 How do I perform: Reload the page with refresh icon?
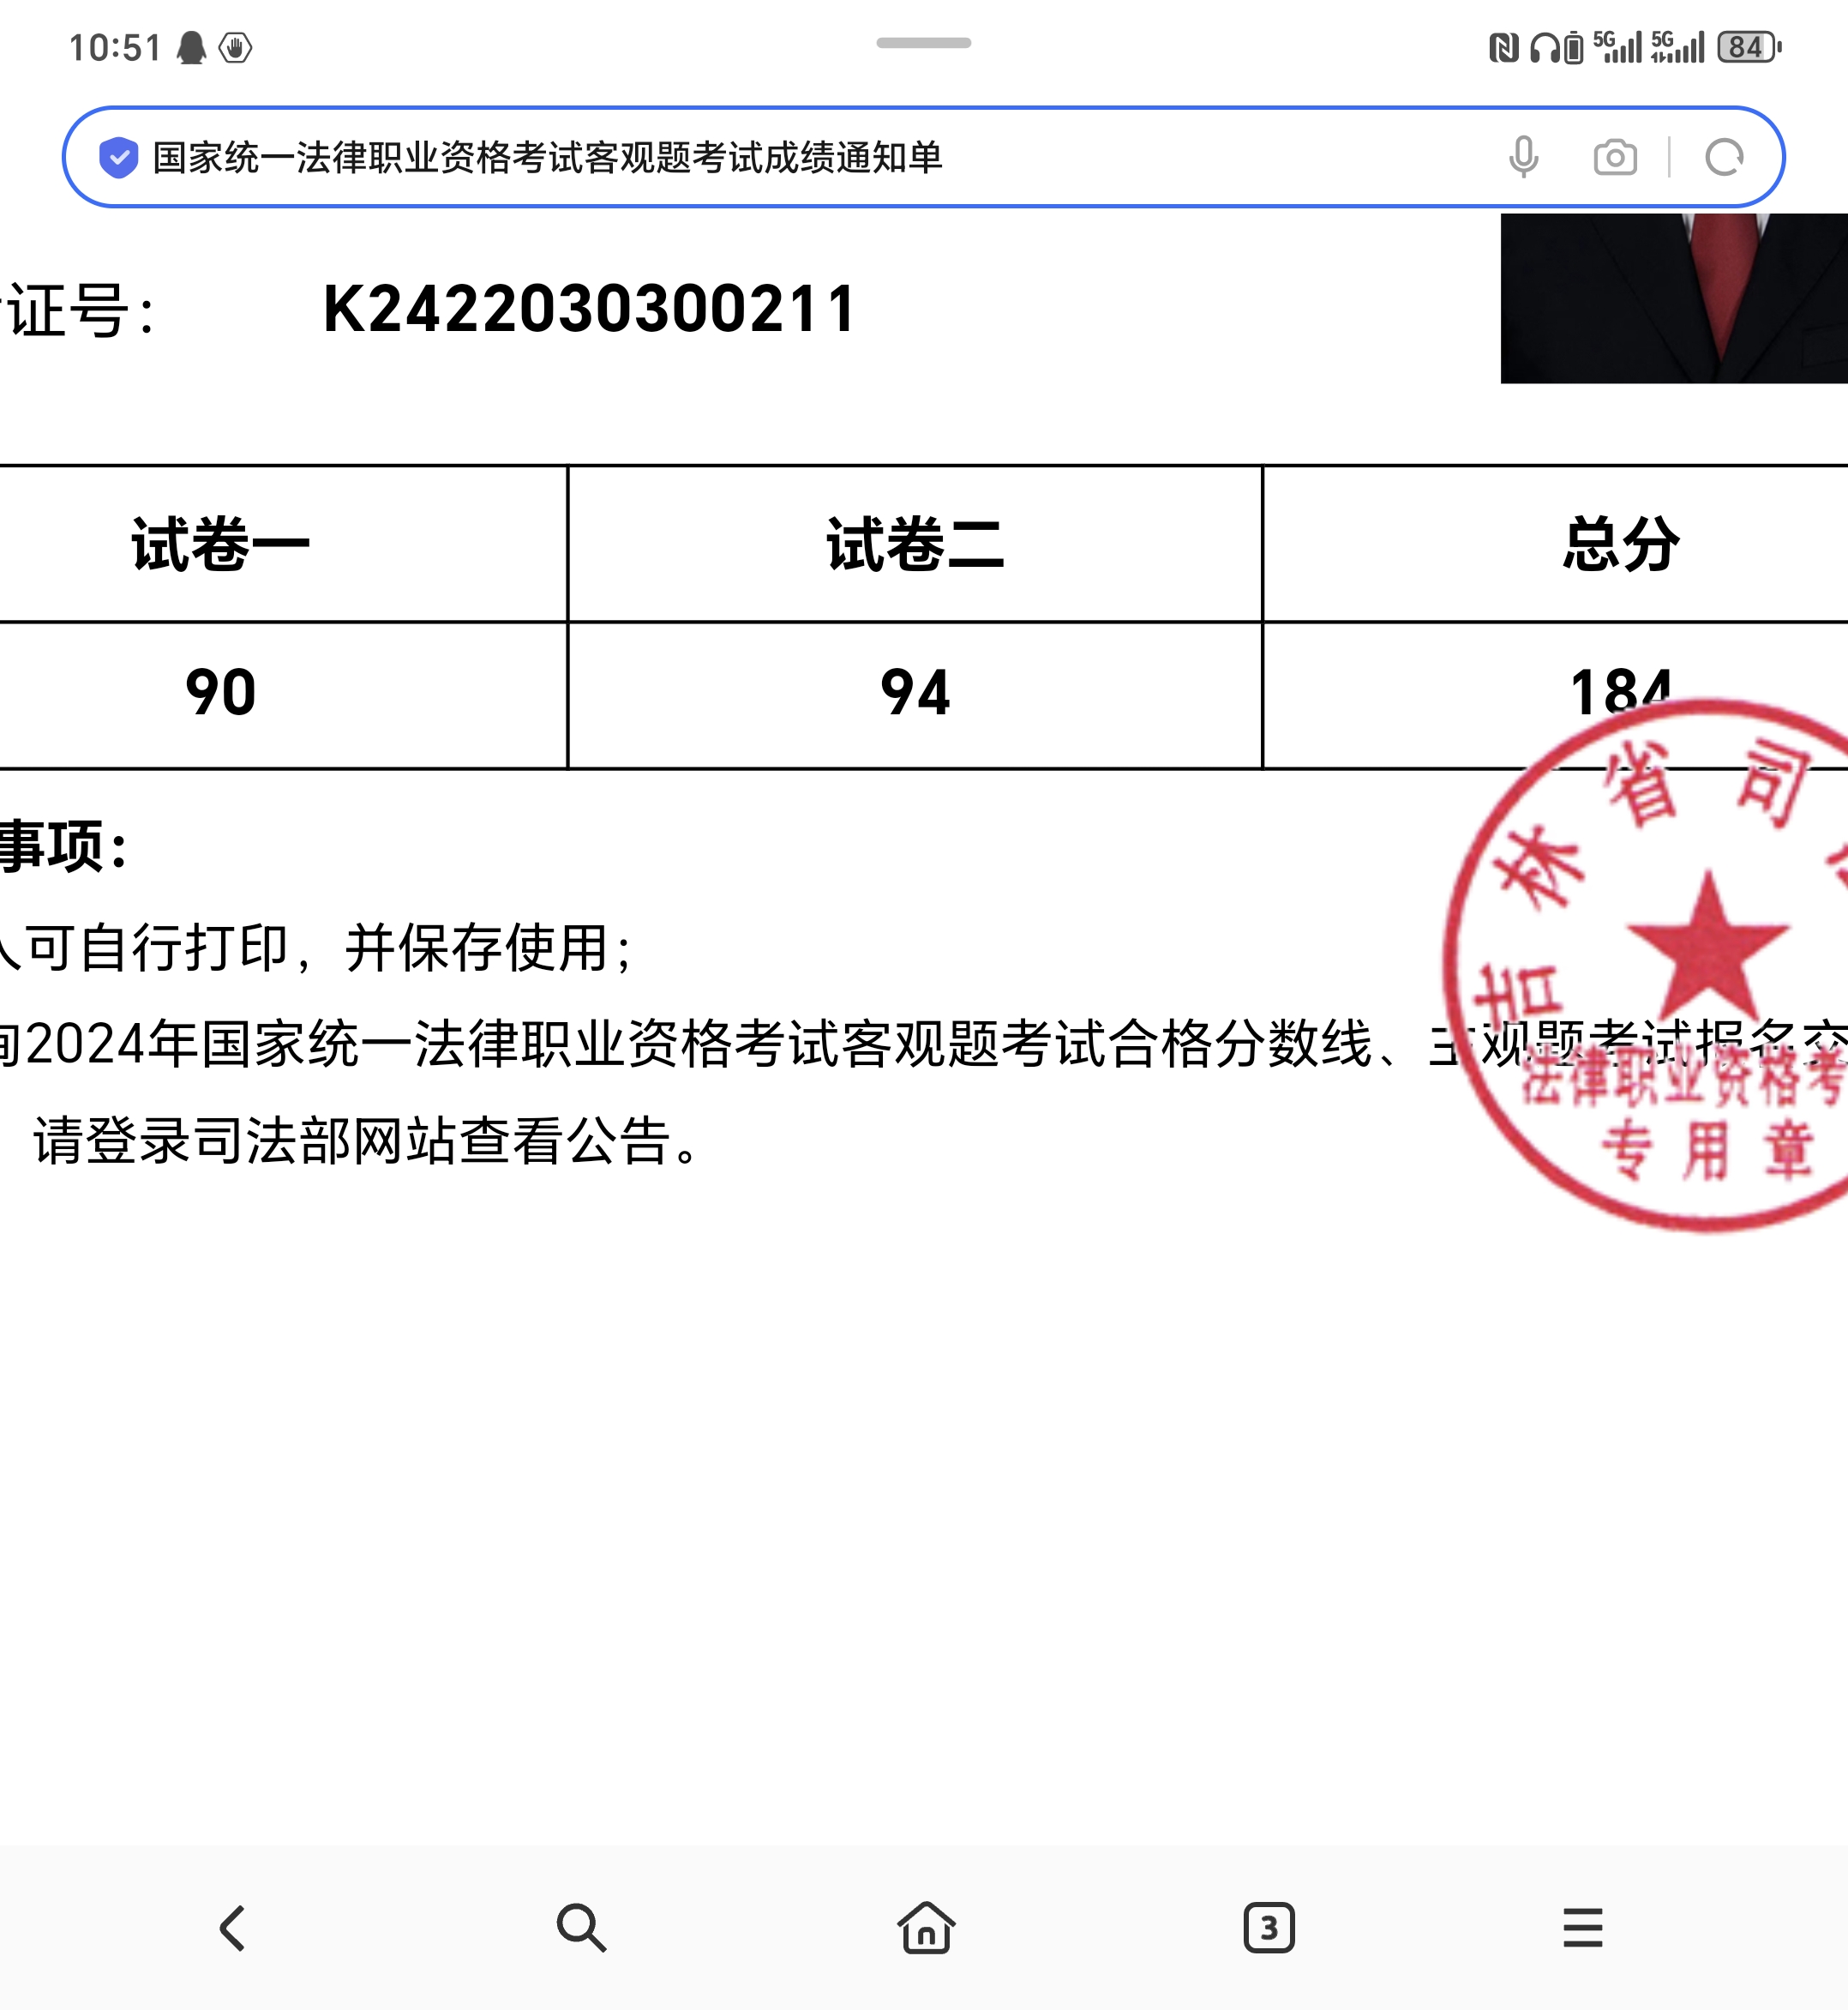pos(1725,157)
